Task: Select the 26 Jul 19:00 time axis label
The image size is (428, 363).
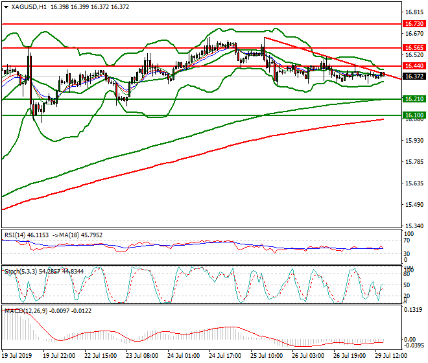Action: 350,356
